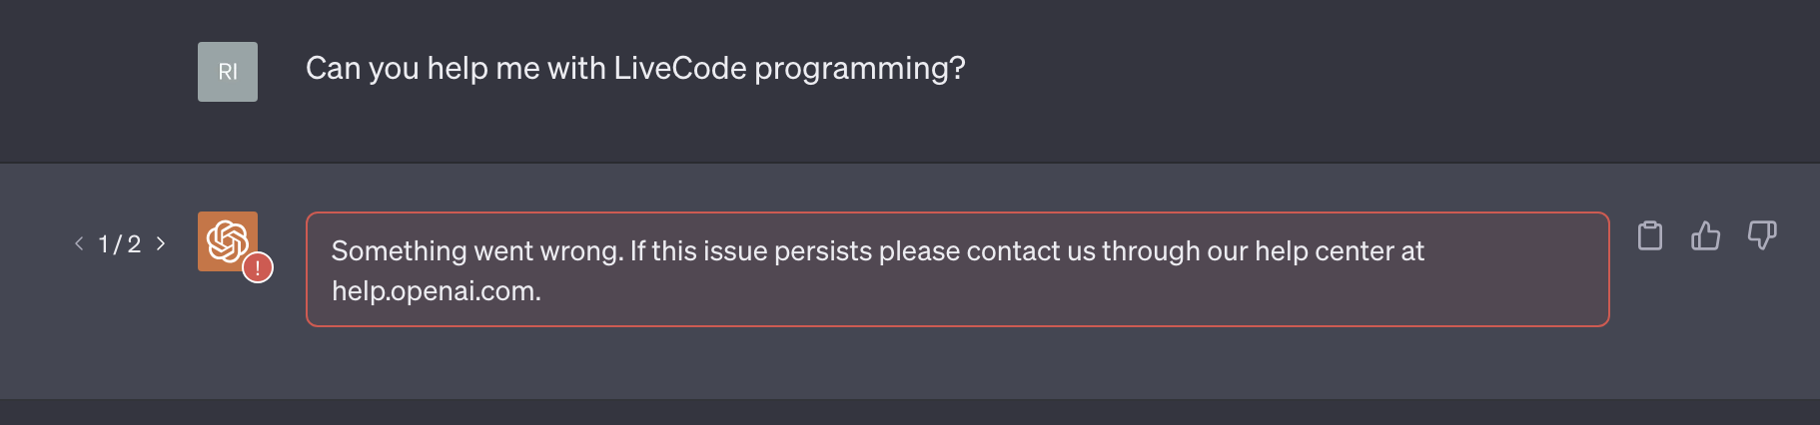Click the RI user avatar

[228, 72]
